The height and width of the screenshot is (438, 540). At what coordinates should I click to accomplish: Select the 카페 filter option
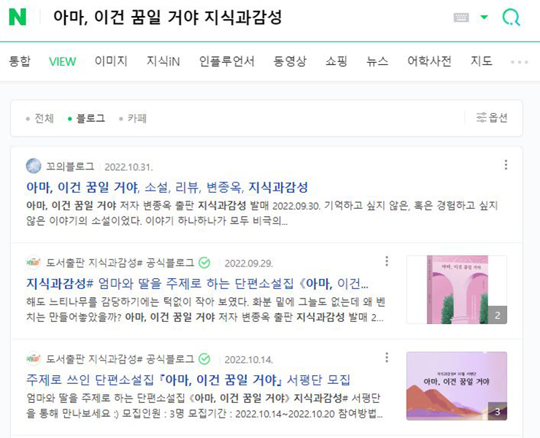click(133, 118)
